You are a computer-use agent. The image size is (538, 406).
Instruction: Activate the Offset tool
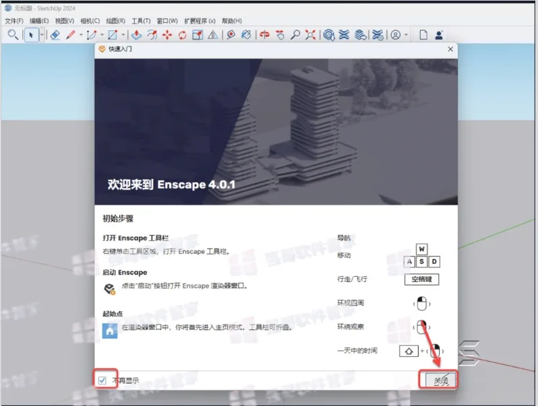click(x=152, y=35)
